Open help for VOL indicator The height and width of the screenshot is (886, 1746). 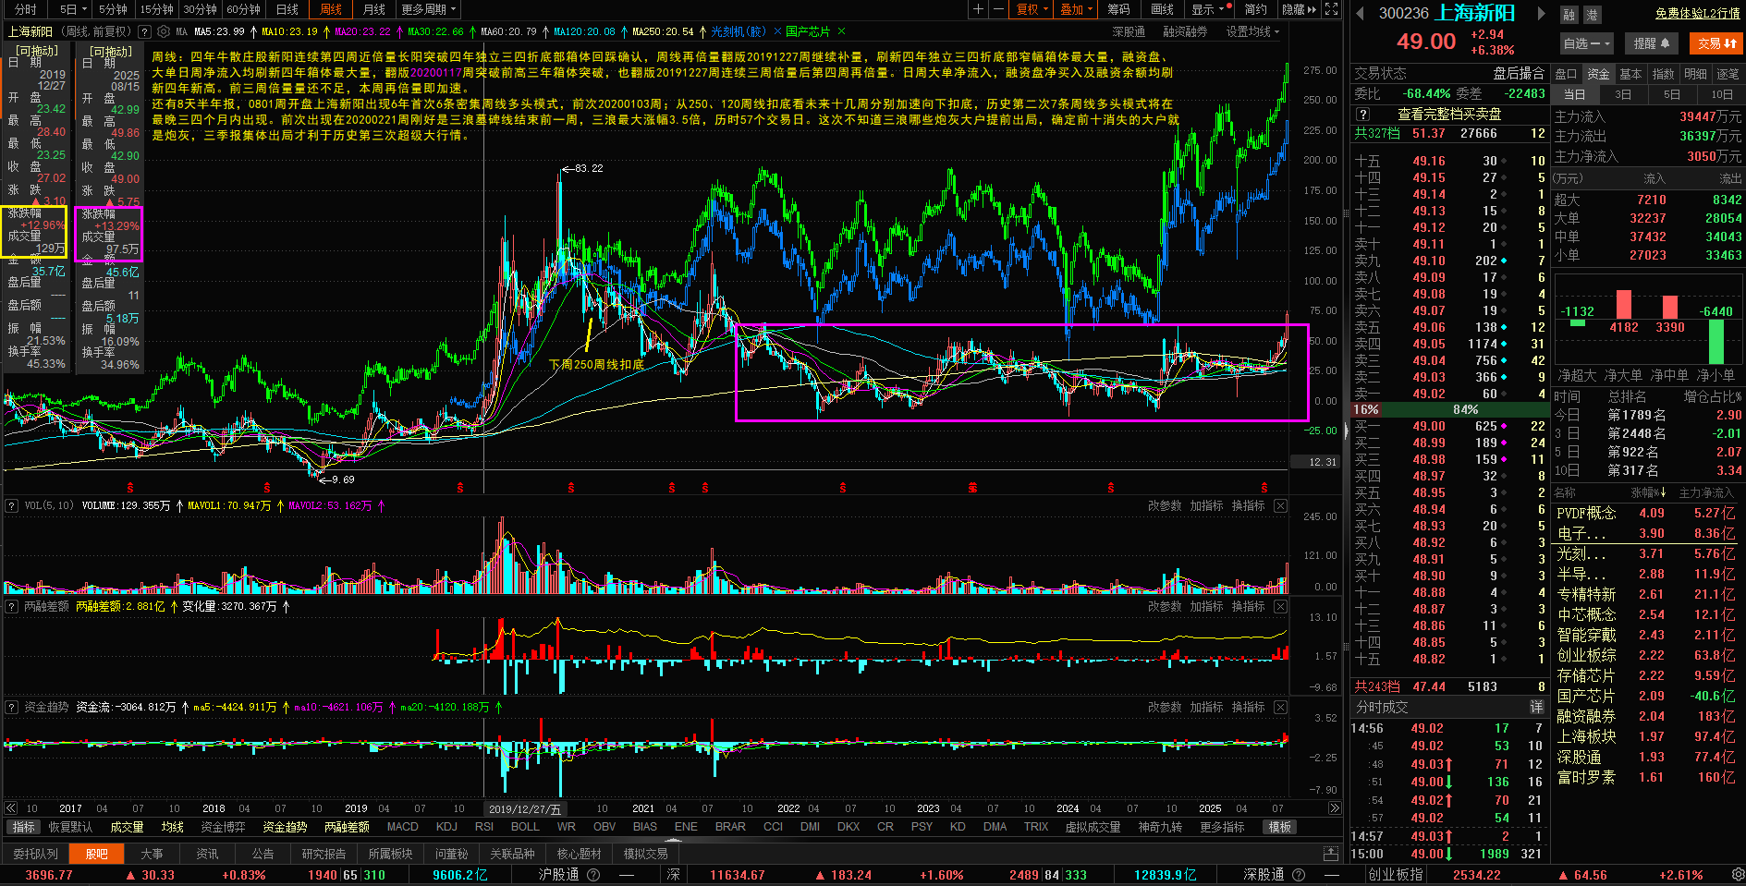(12, 505)
